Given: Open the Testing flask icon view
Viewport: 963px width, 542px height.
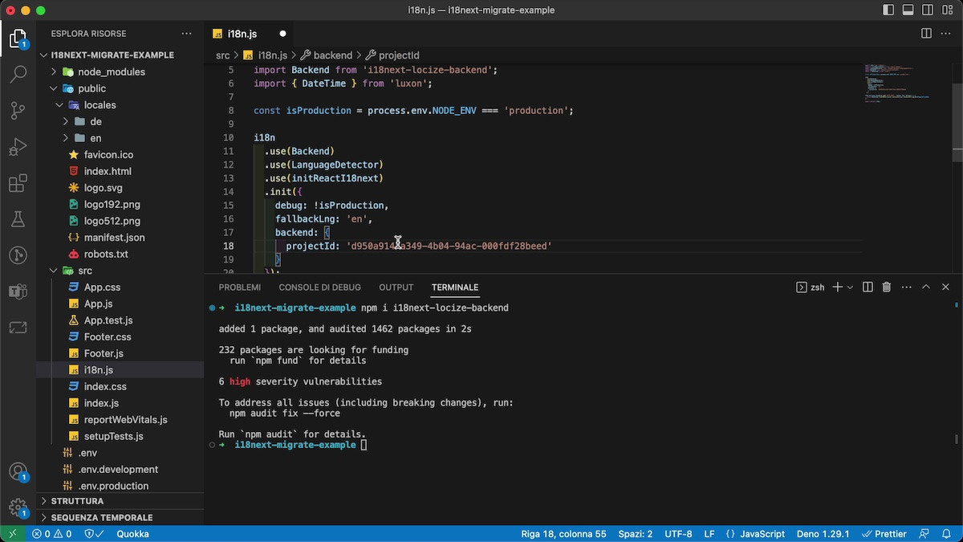Looking at the screenshot, I should pyautogui.click(x=18, y=220).
